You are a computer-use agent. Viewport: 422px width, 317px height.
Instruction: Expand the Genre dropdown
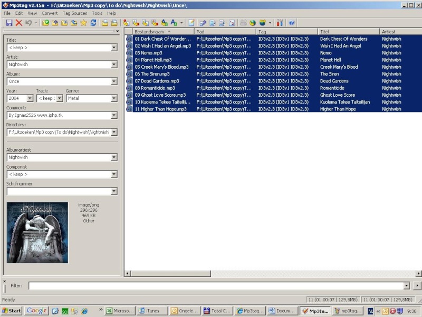[x=114, y=98]
